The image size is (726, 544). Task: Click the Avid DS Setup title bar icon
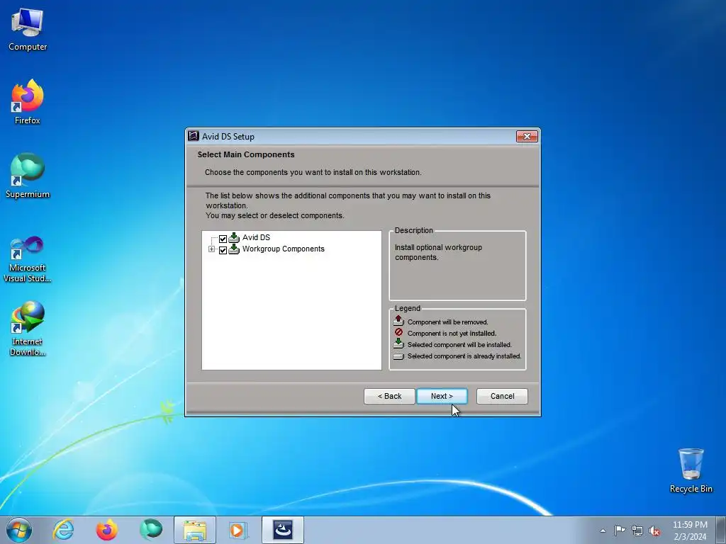[x=194, y=136]
